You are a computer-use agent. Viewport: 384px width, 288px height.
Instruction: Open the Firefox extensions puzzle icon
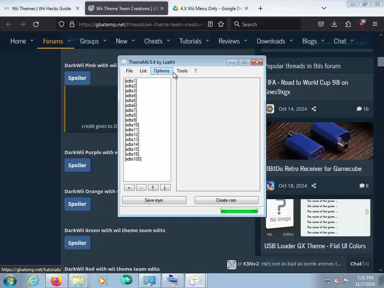click(348, 24)
